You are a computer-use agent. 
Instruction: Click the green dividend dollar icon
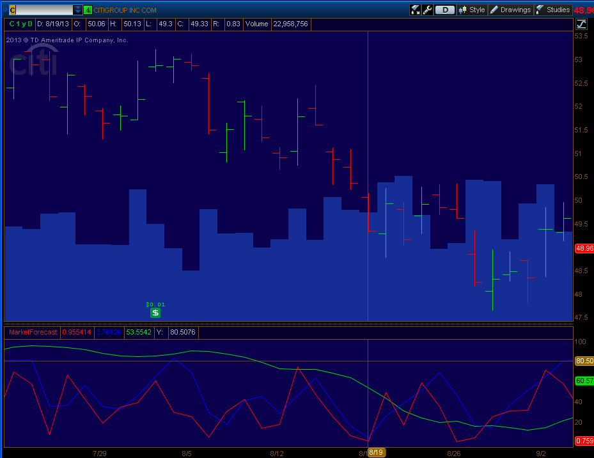tap(155, 313)
